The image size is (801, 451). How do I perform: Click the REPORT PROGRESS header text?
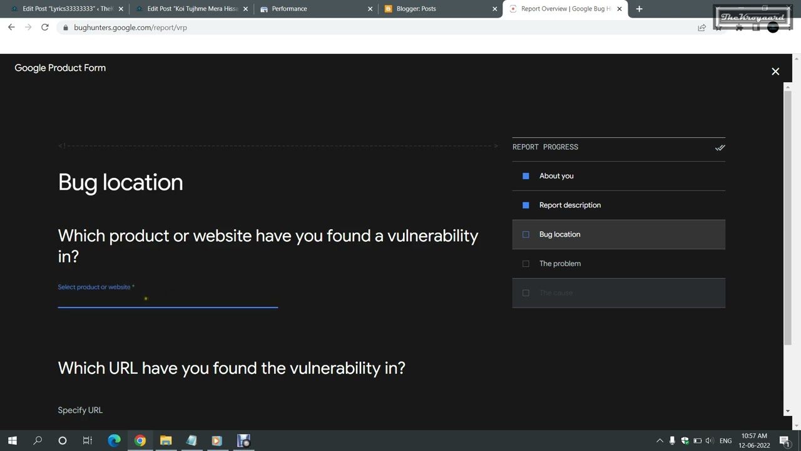coord(545,147)
